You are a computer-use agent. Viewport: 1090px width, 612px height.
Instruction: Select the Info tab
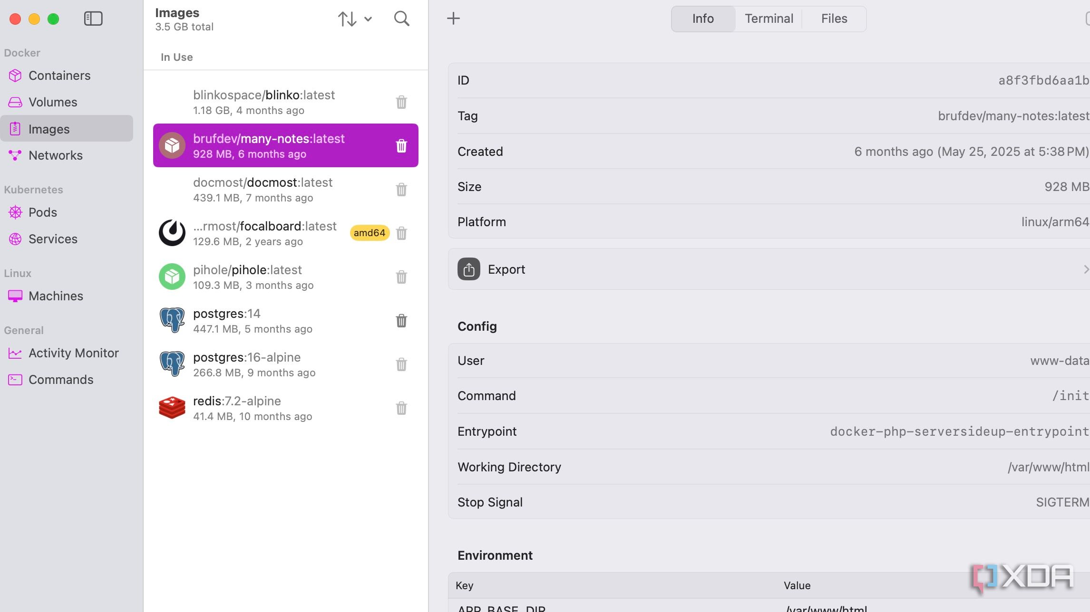pyautogui.click(x=703, y=19)
